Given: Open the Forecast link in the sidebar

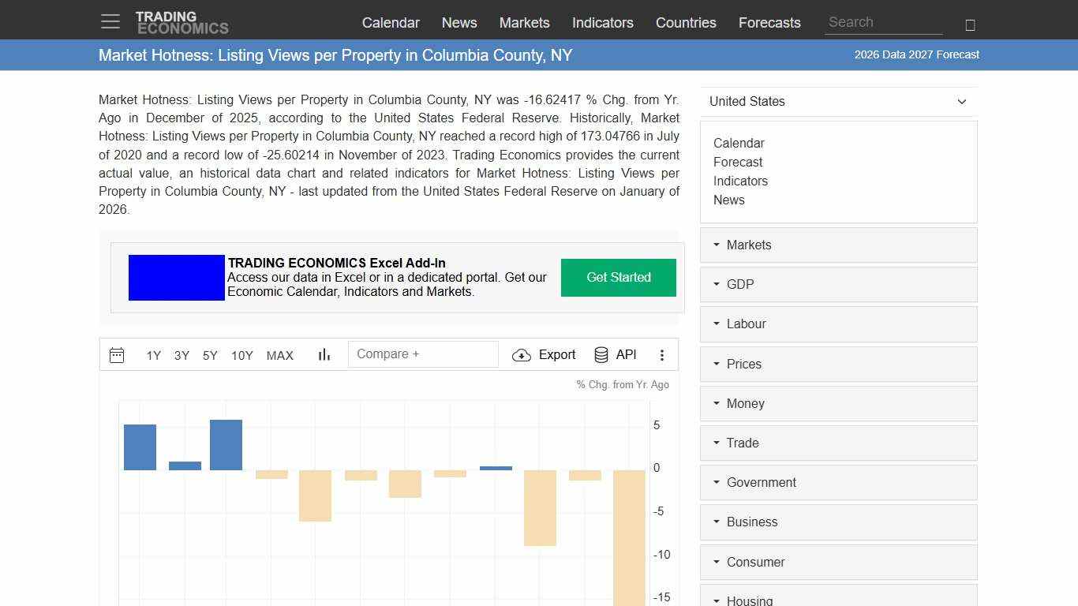Looking at the screenshot, I should tap(738, 162).
